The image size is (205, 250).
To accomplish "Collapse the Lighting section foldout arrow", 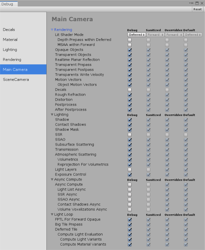I will 52,115.
